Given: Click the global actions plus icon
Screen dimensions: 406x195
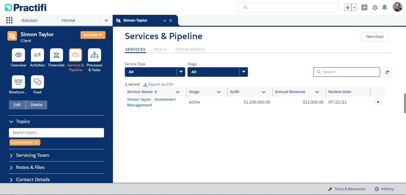Looking at the screenshot, I should click(x=364, y=7).
